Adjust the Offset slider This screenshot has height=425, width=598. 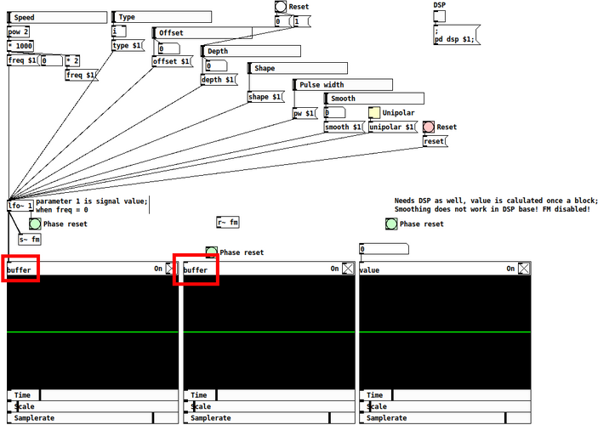[x=202, y=33]
